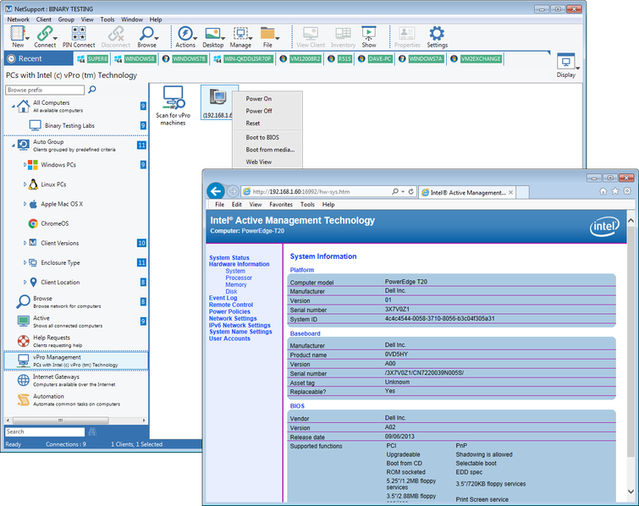Open the Display dropdown arrow
639x506 pixels.
[578, 68]
